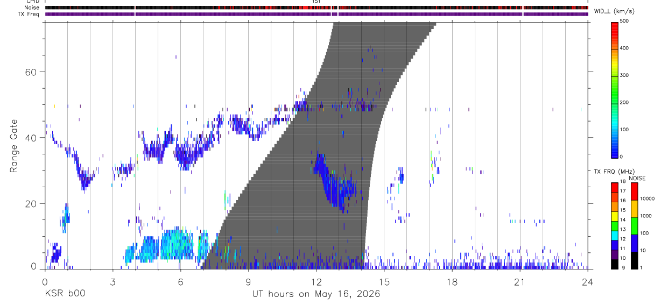This screenshot has width=661, height=305.
Task: Click the 24 hour tick on the UT axis
Action: (x=588, y=282)
